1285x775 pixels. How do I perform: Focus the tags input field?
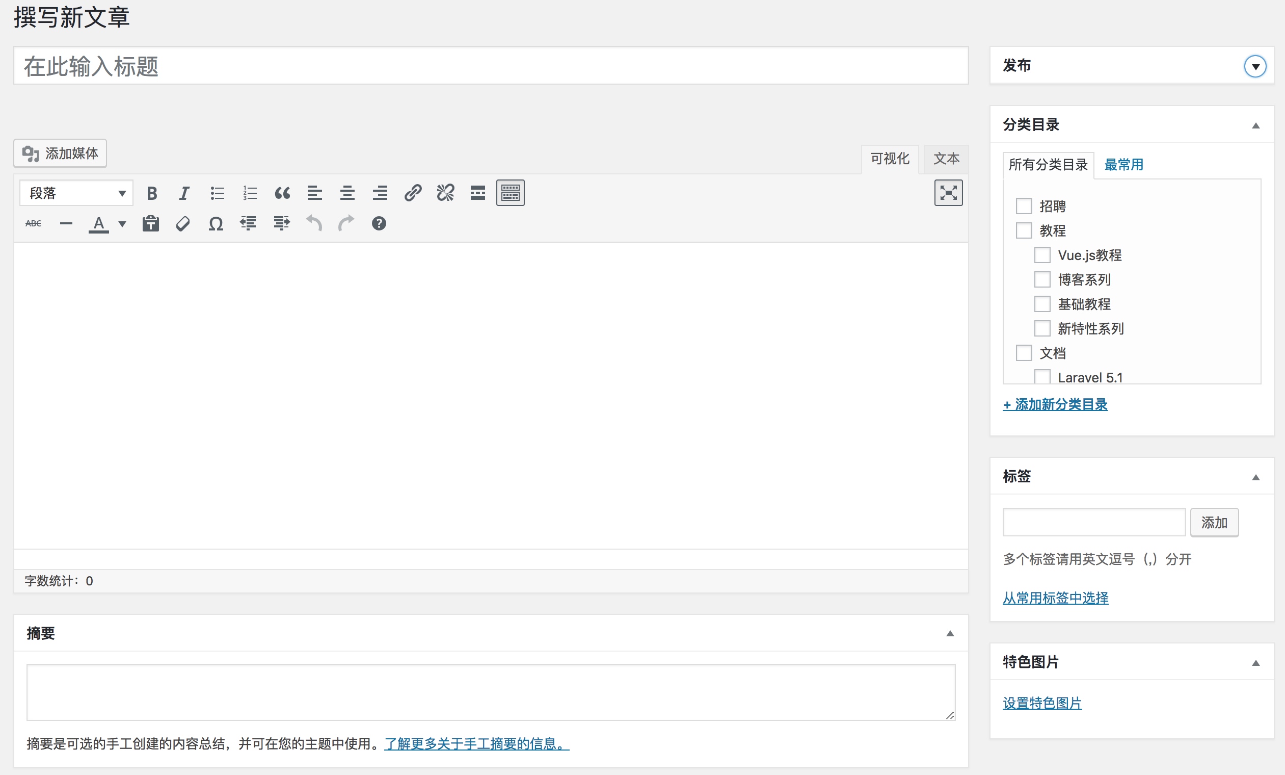click(1094, 523)
